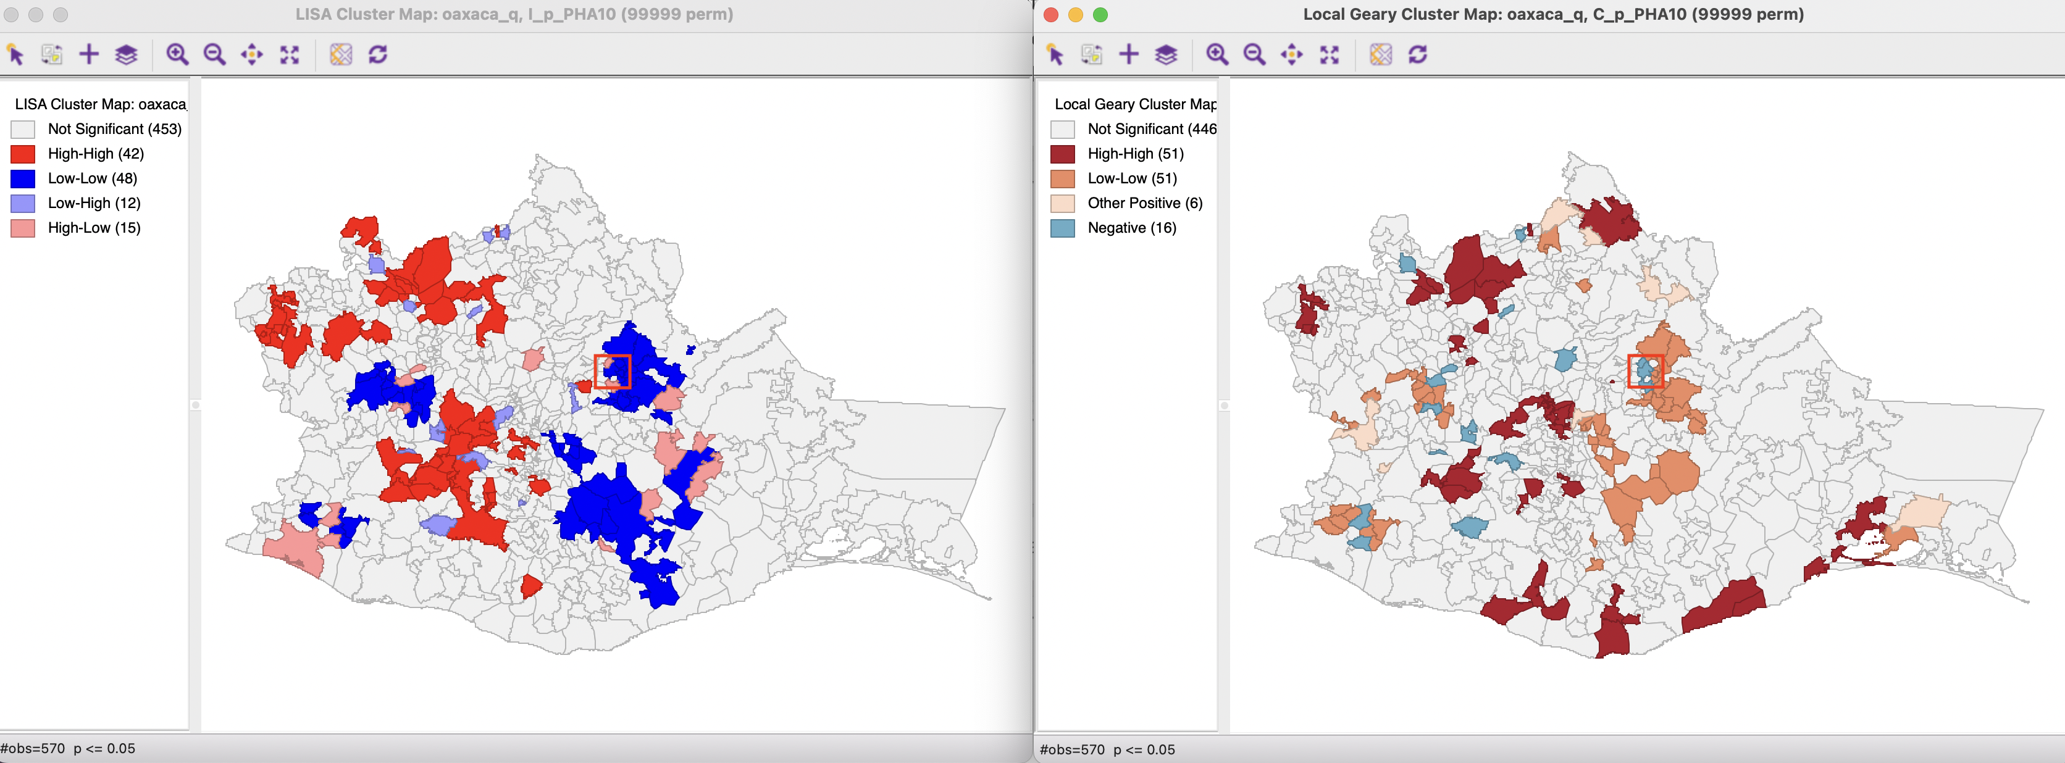Click legend splitter handle in Local Geary window
This screenshot has width=2065, height=763.
[1223, 406]
